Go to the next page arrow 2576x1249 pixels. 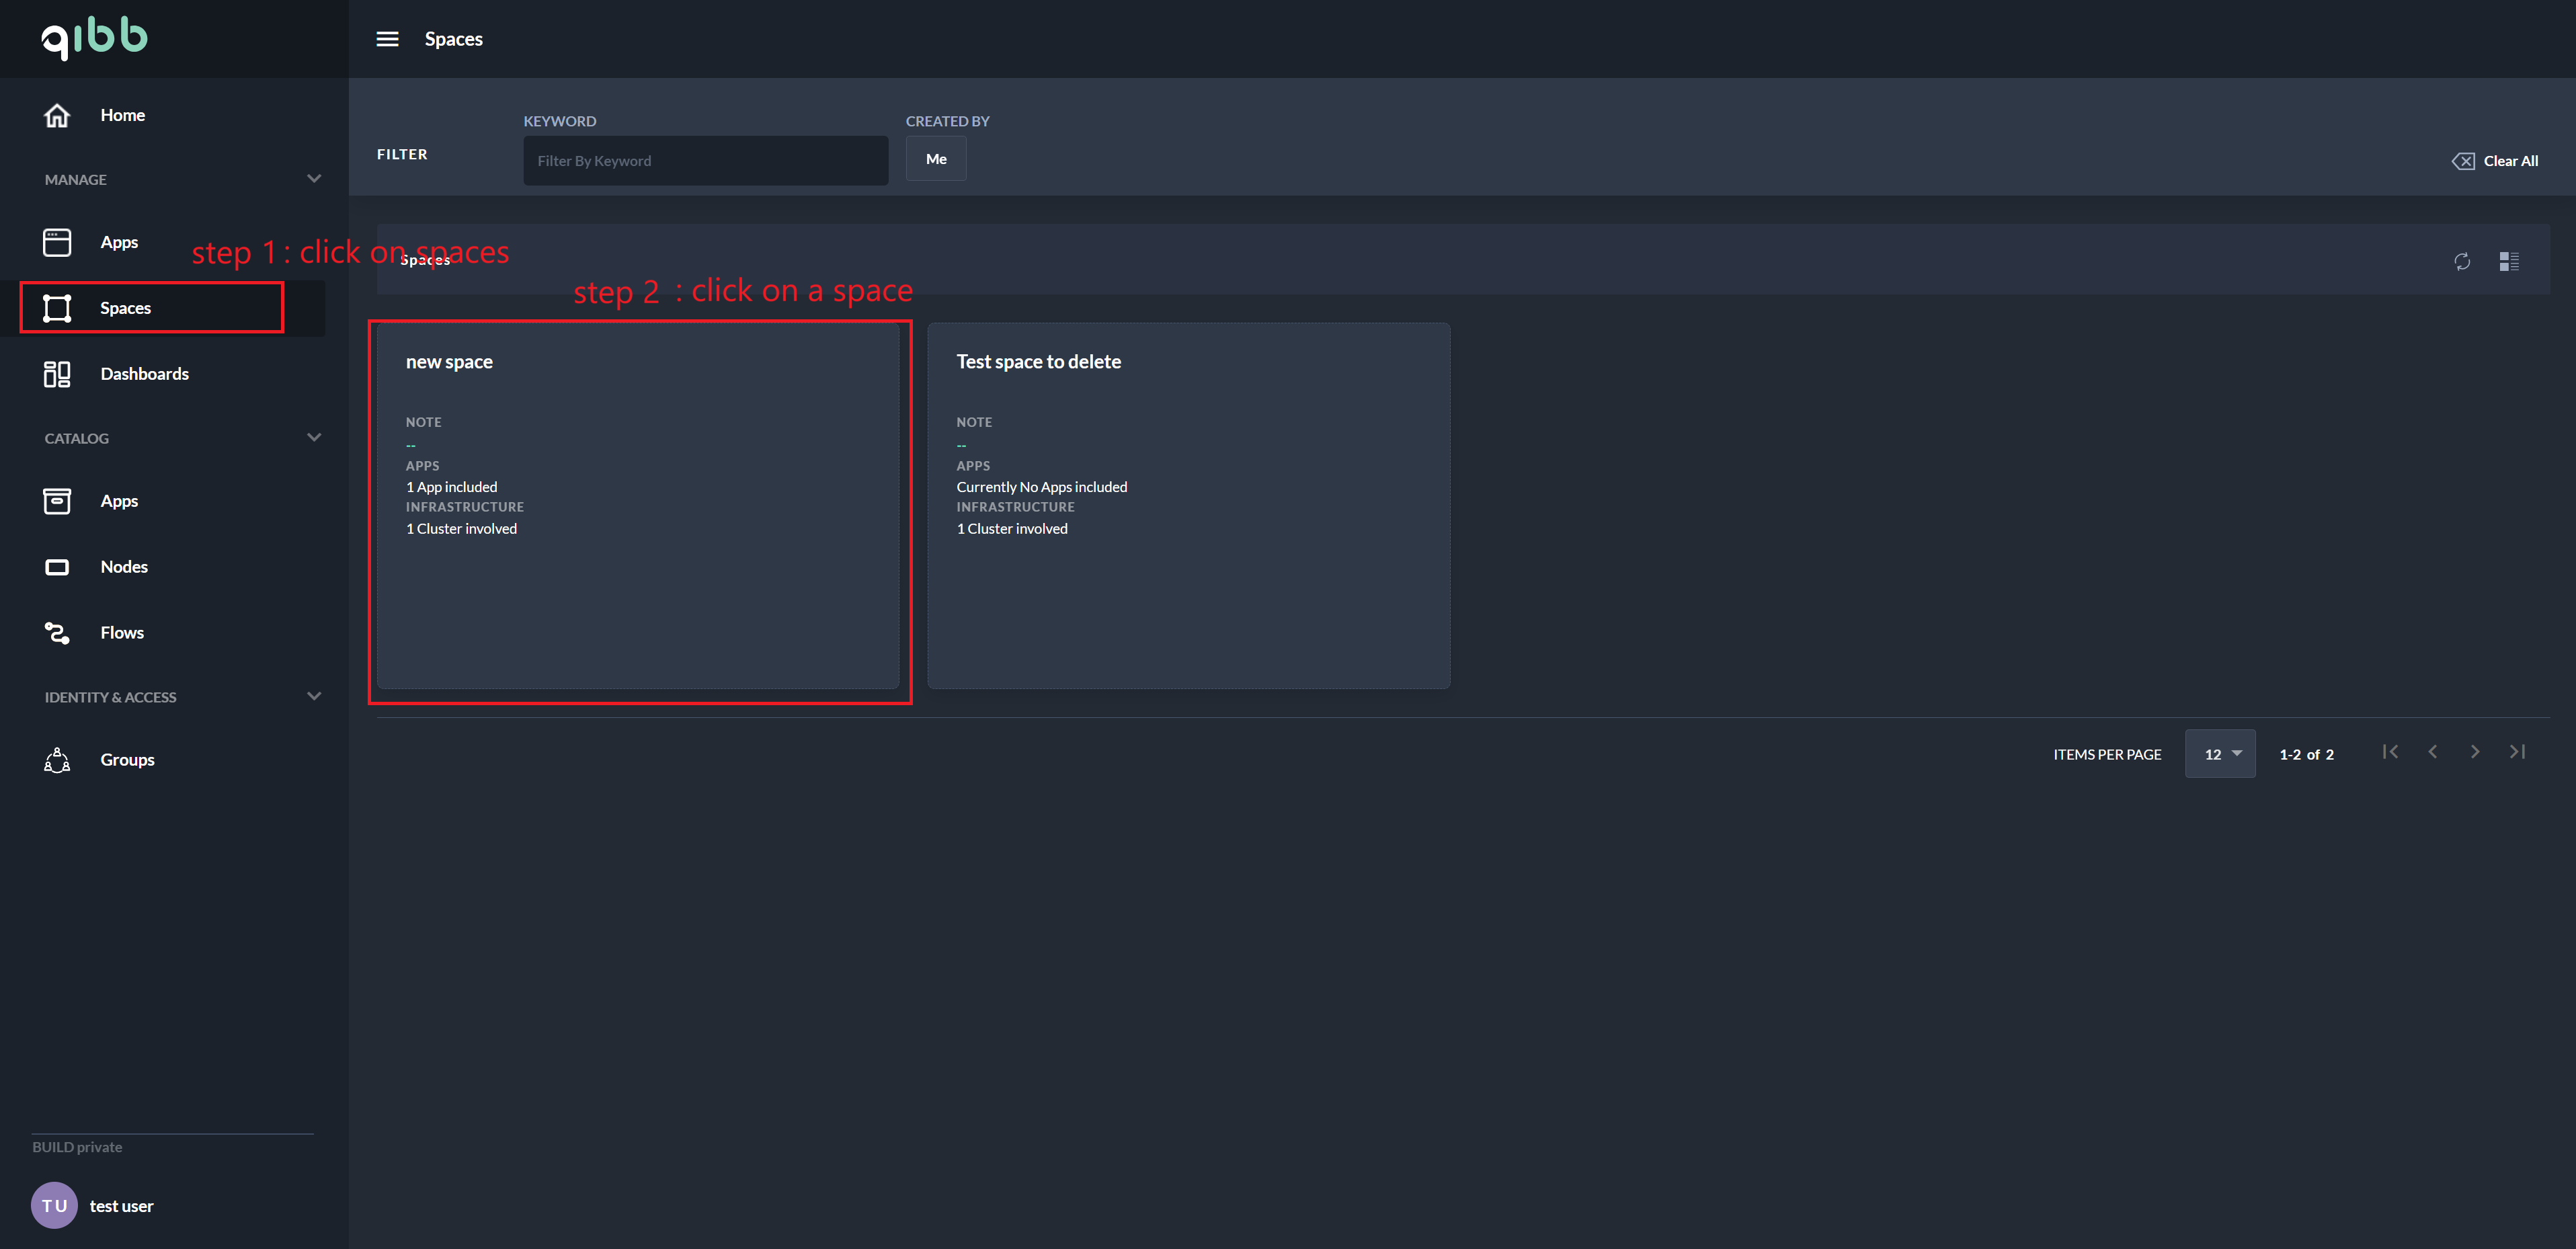2475,752
